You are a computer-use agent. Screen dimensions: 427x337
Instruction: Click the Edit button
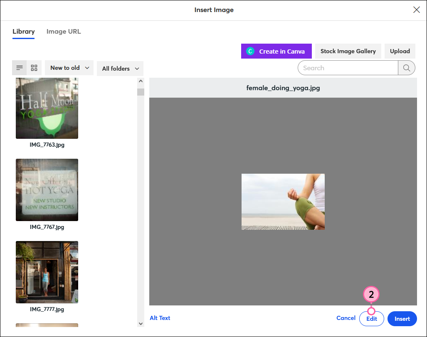click(x=371, y=319)
